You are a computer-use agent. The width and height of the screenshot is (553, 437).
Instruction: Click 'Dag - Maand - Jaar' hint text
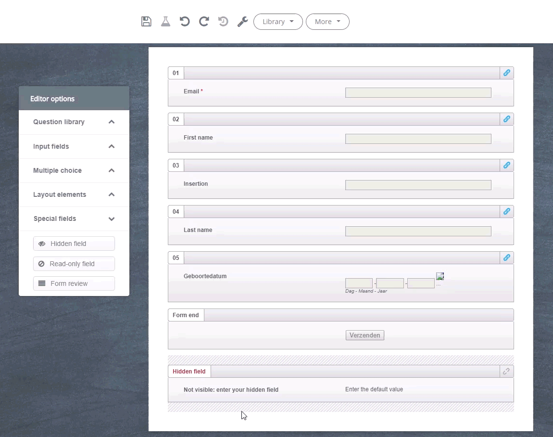pyautogui.click(x=366, y=291)
